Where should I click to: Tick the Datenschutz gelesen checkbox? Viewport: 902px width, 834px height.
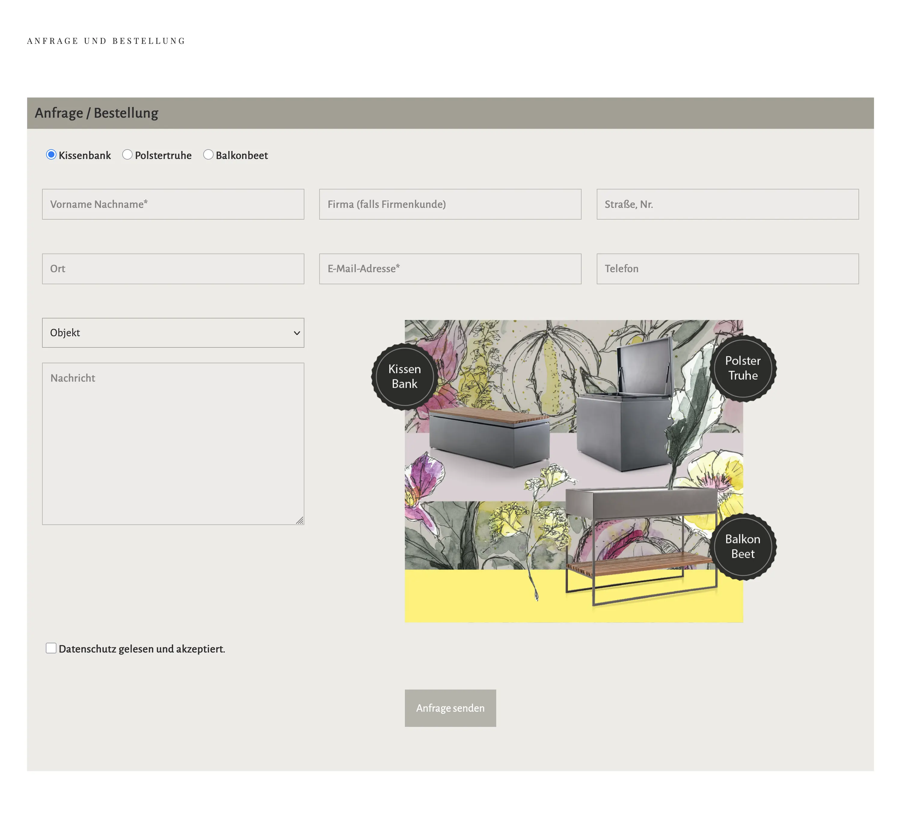click(51, 648)
